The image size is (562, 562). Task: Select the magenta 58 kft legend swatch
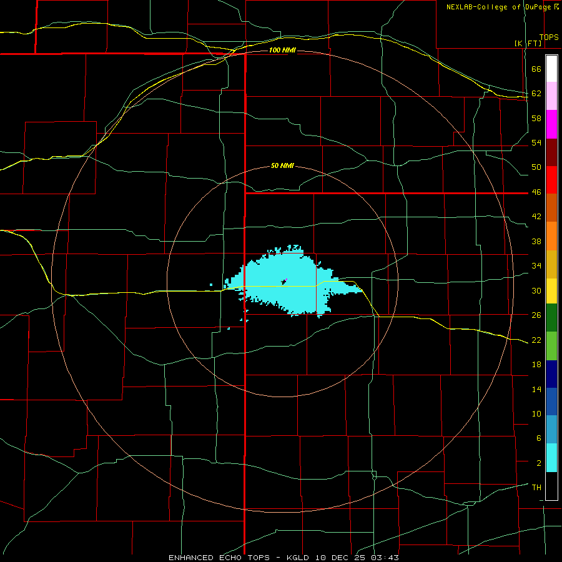pos(551,124)
